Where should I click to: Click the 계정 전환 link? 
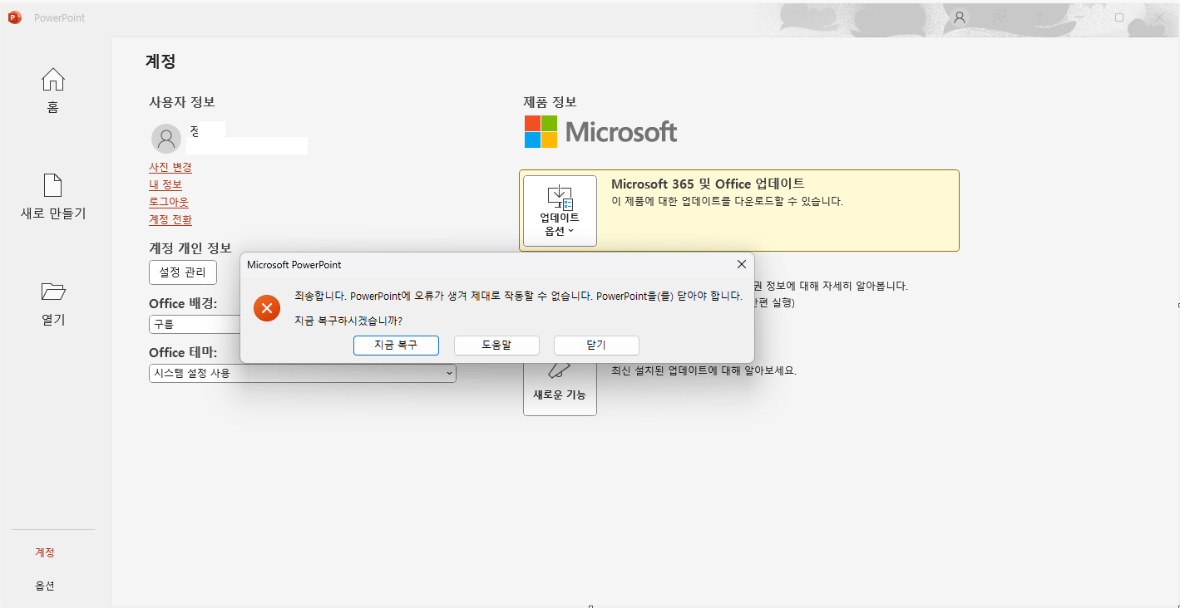[170, 219]
